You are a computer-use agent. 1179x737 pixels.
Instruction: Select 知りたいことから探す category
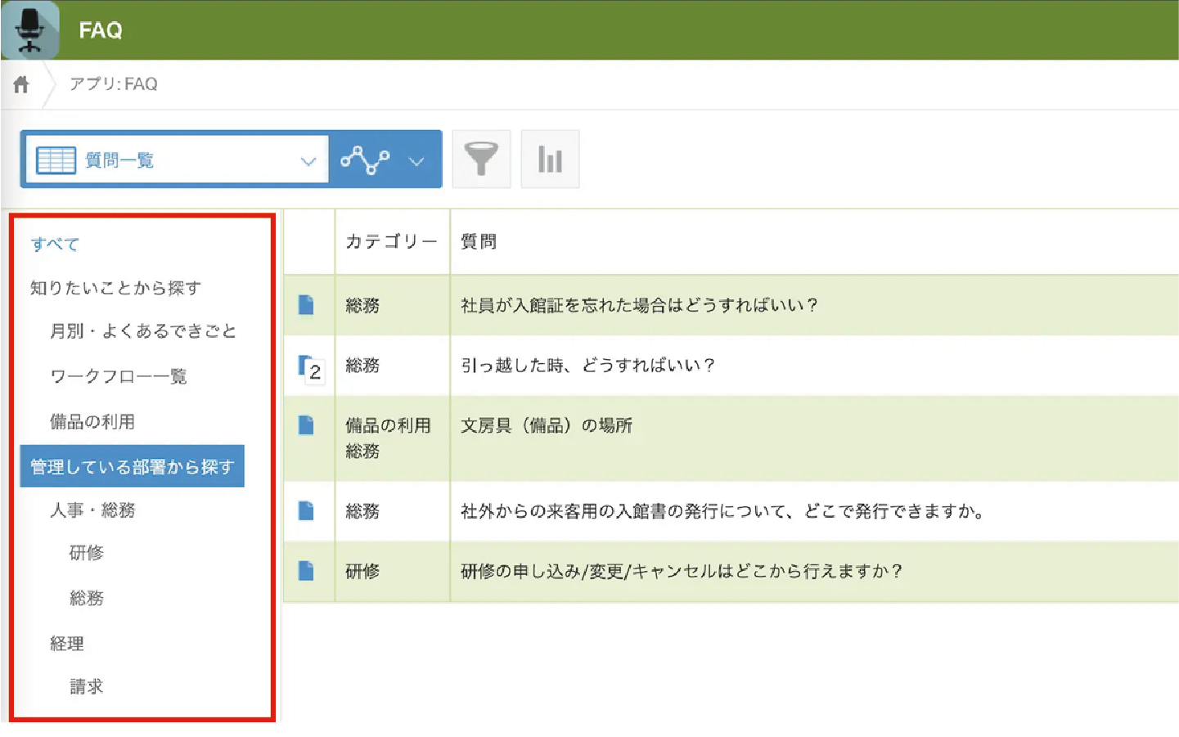[115, 288]
